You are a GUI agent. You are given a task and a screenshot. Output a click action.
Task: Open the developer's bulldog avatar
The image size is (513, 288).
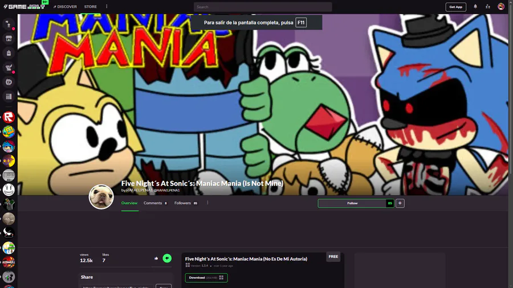101,196
